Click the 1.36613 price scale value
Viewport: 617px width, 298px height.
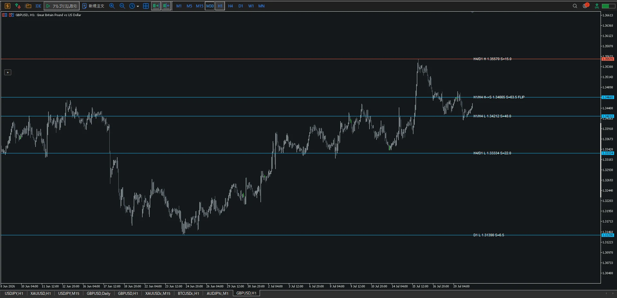[x=608, y=15]
